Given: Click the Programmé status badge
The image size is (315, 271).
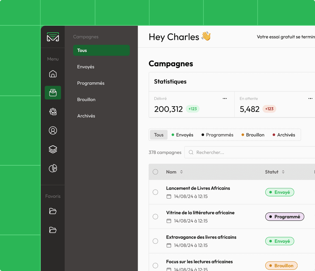Looking at the screenshot, I should tap(285, 217).
